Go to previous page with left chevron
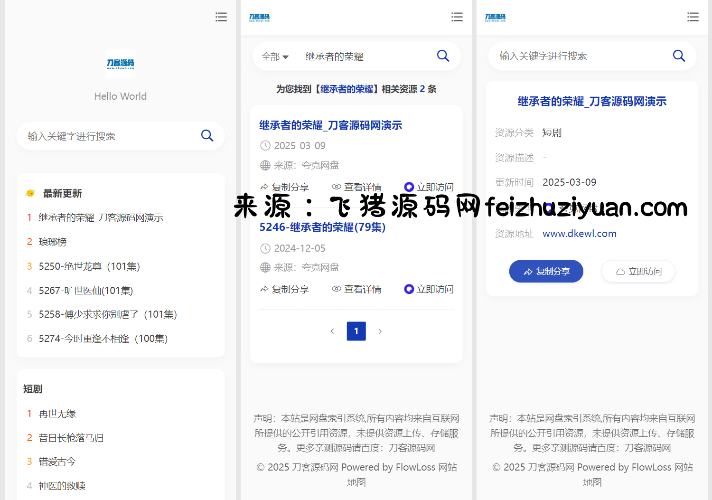The width and height of the screenshot is (712, 500). pos(332,331)
